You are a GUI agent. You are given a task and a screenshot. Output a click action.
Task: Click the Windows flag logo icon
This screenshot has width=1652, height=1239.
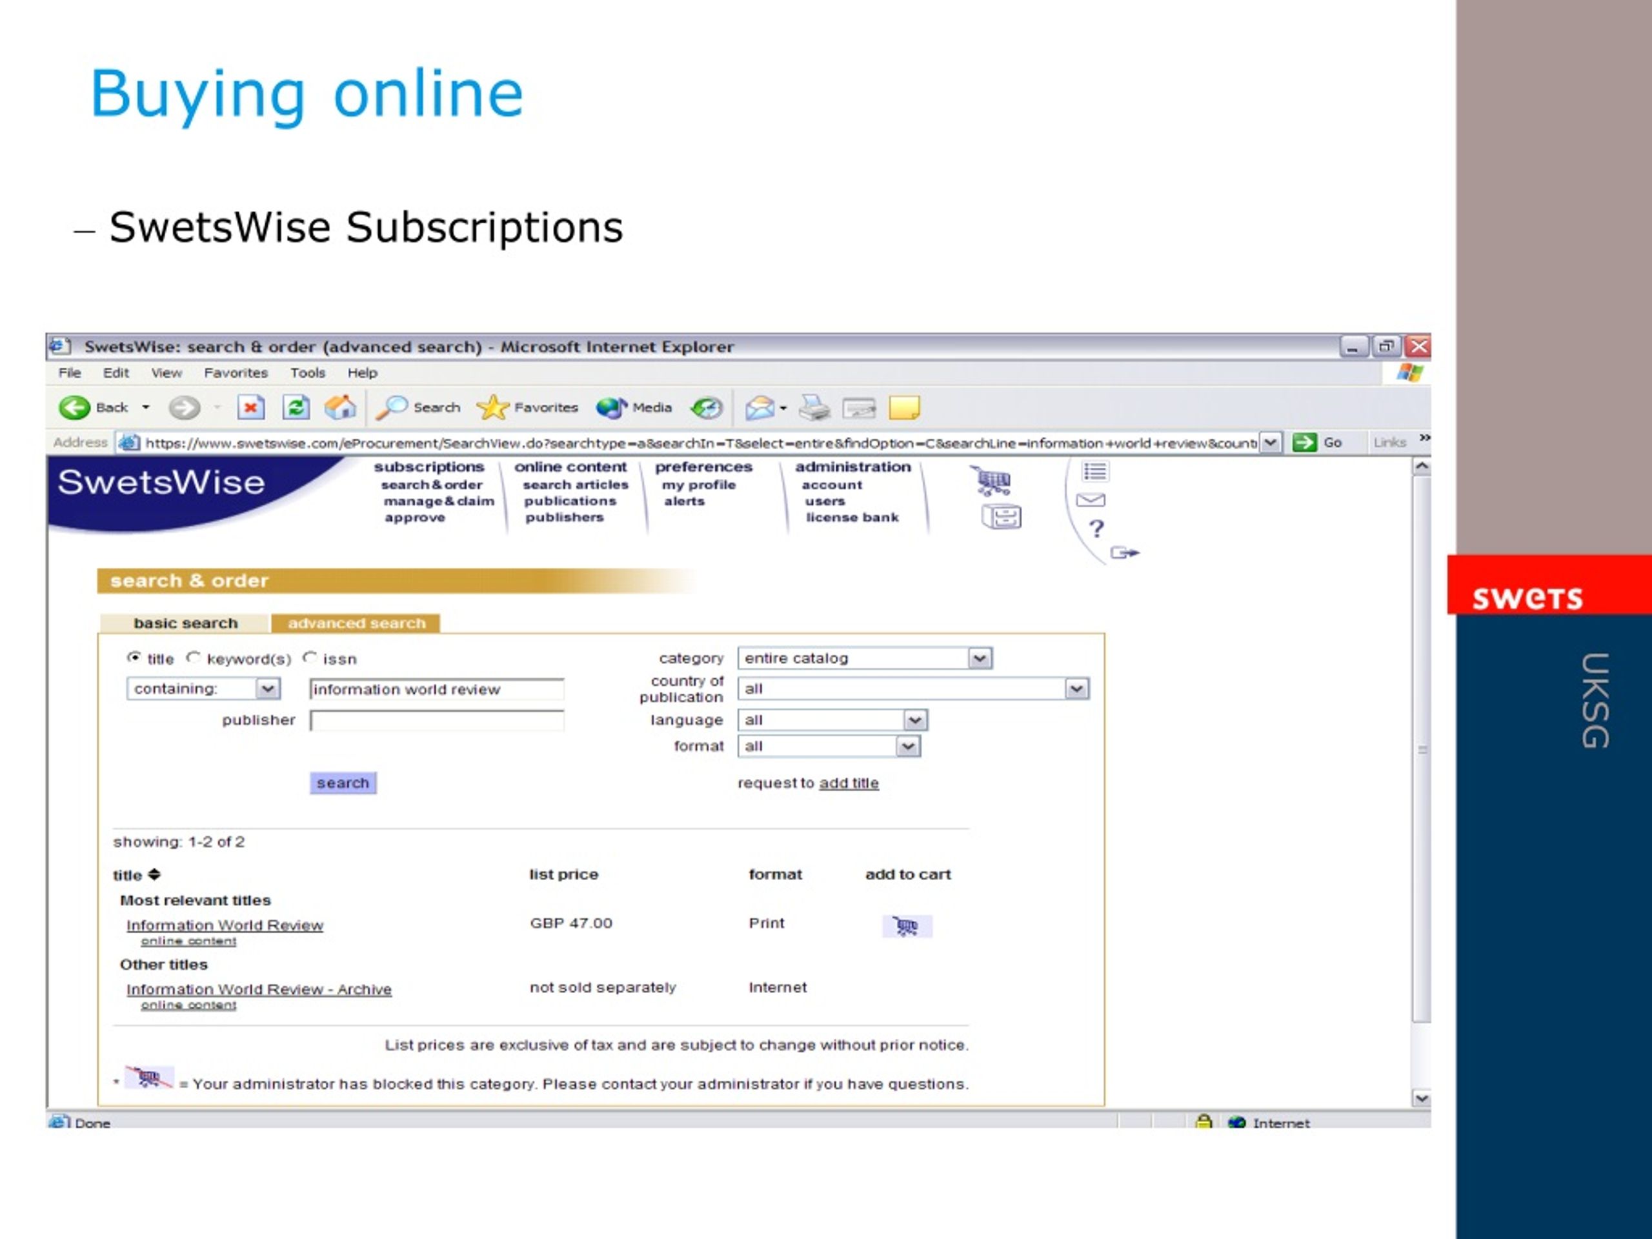pos(1410,372)
